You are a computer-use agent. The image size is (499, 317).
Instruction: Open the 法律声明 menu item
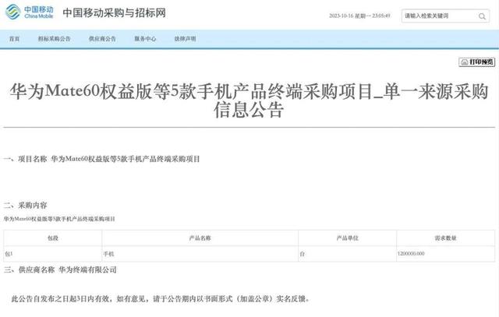coord(186,39)
